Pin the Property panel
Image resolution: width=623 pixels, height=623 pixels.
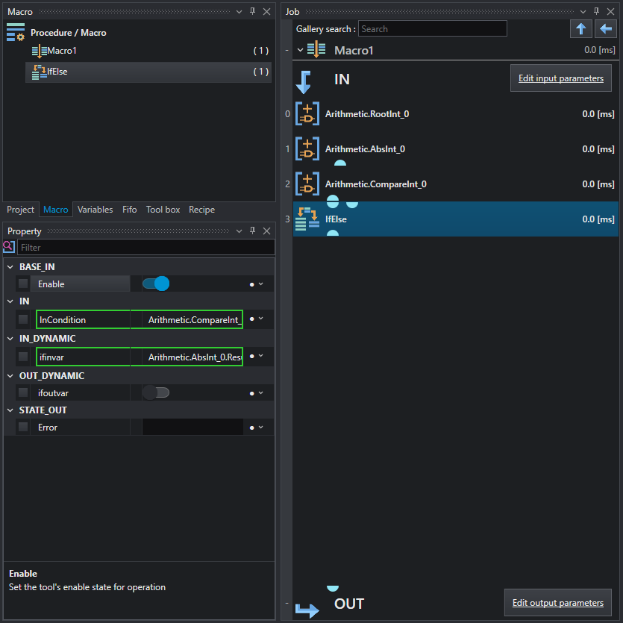pos(252,231)
